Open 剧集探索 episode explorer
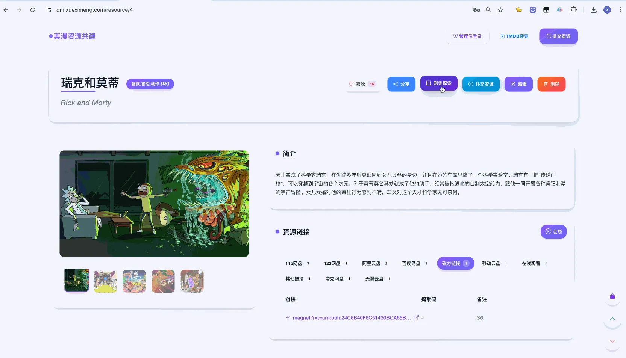The width and height of the screenshot is (626, 358). point(439,83)
